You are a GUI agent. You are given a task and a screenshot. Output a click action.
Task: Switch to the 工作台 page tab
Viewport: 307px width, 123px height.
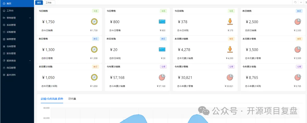coord(49,3)
